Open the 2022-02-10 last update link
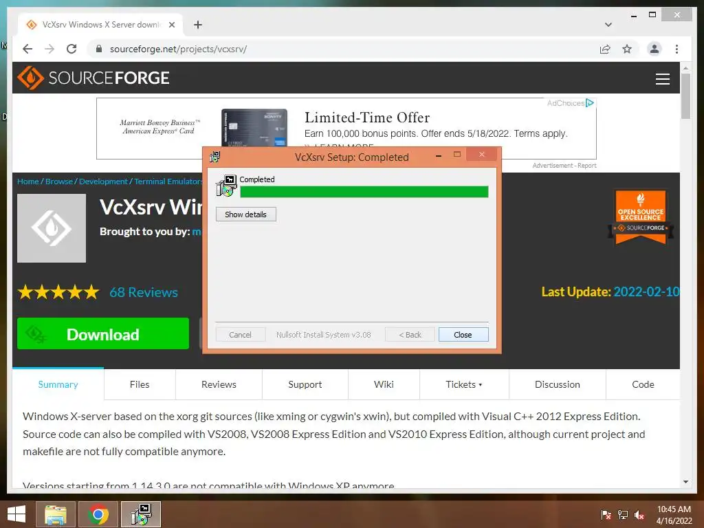The image size is (704, 528). (646, 291)
